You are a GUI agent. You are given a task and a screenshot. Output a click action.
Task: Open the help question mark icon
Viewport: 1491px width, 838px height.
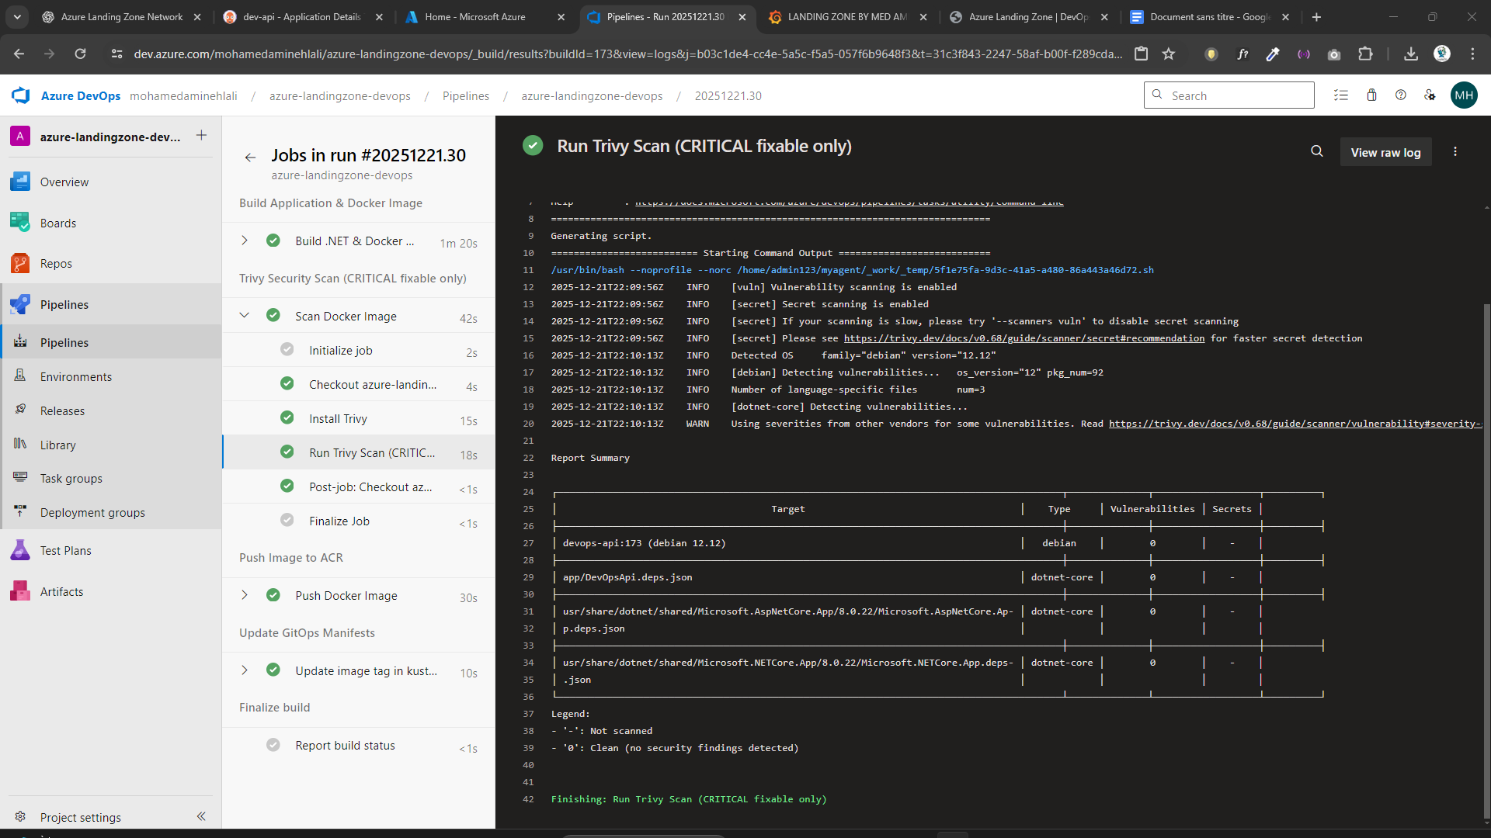coord(1401,95)
